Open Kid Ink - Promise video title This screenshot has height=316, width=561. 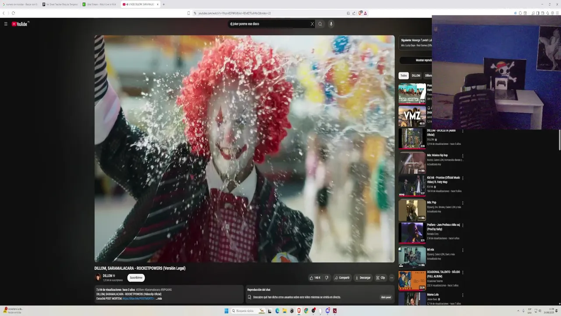tap(444, 180)
